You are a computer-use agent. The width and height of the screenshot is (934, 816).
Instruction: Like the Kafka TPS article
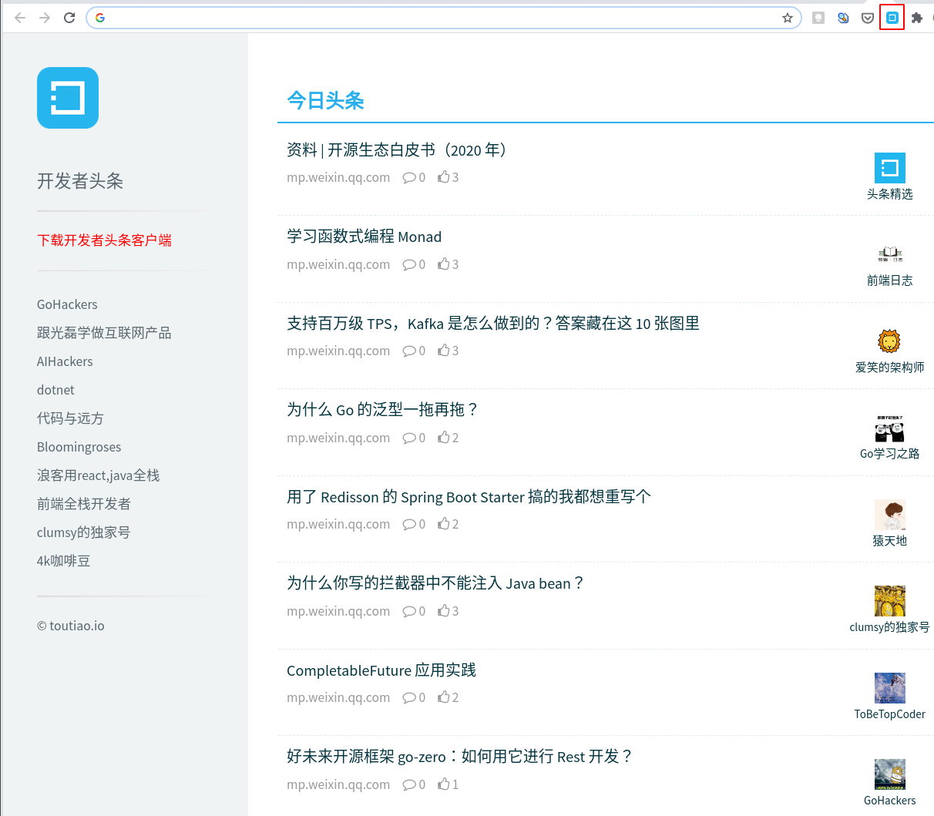[x=443, y=351]
